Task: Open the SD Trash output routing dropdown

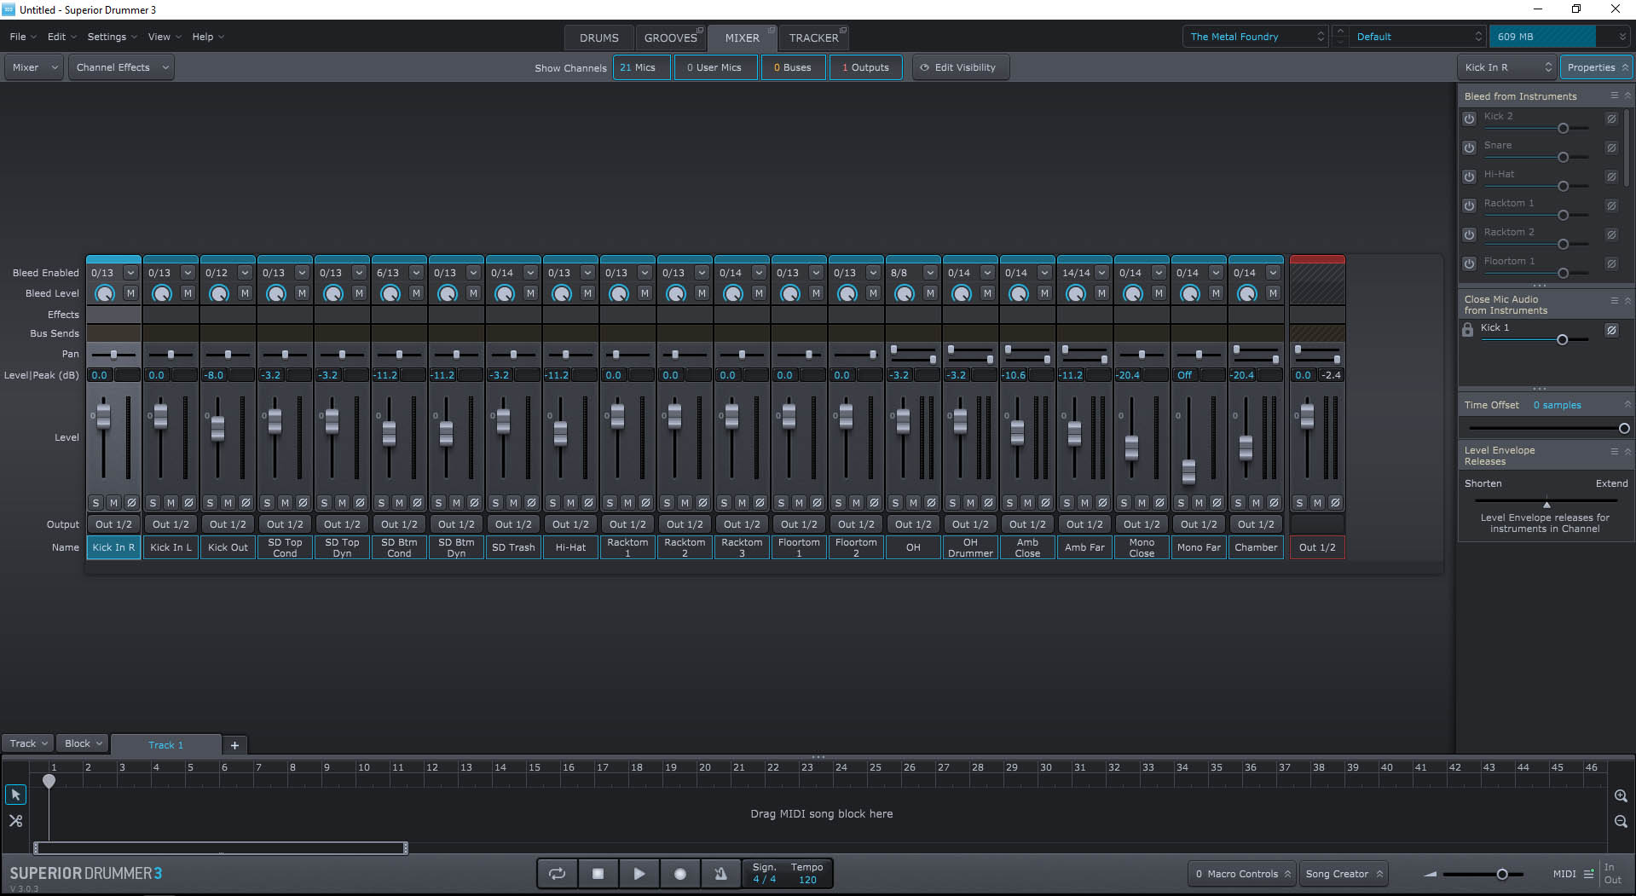Action: pyautogui.click(x=513, y=524)
